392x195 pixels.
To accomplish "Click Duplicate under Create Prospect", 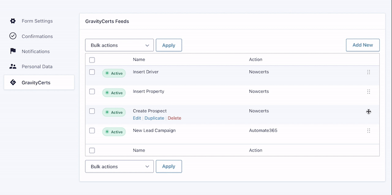I will [154, 118].
